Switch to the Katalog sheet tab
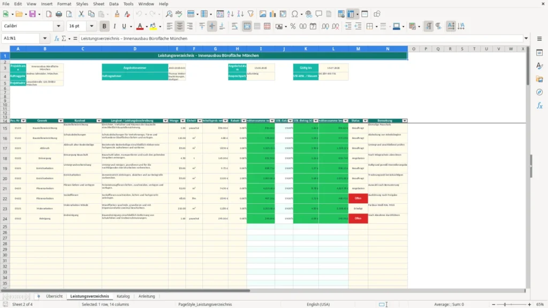Image resolution: width=548 pixels, height=308 pixels. [x=123, y=296]
